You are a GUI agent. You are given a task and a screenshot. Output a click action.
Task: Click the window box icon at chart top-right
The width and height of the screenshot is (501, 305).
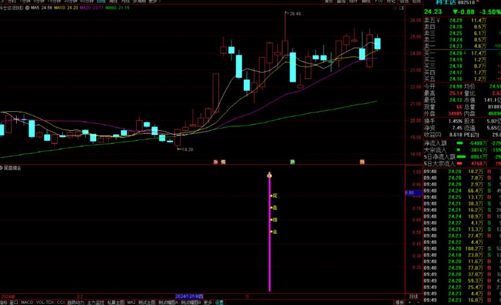pos(402,8)
